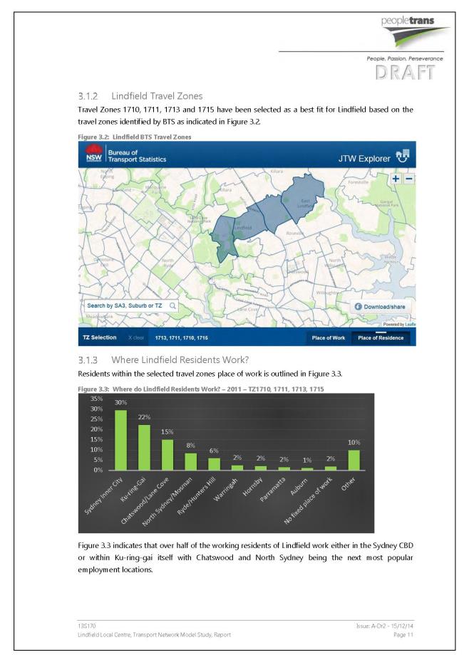Click the Lindfield Local Centre report footer title
Image resolution: width=469 pixels, height=662 pixels.
point(155,634)
